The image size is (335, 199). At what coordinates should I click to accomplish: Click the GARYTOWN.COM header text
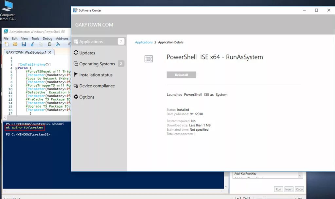(x=94, y=25)
